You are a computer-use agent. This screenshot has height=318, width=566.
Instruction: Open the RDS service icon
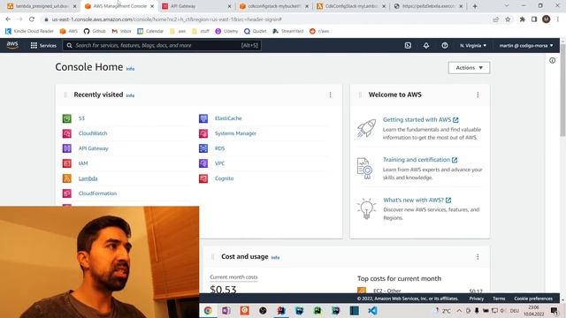coord(203,148)
